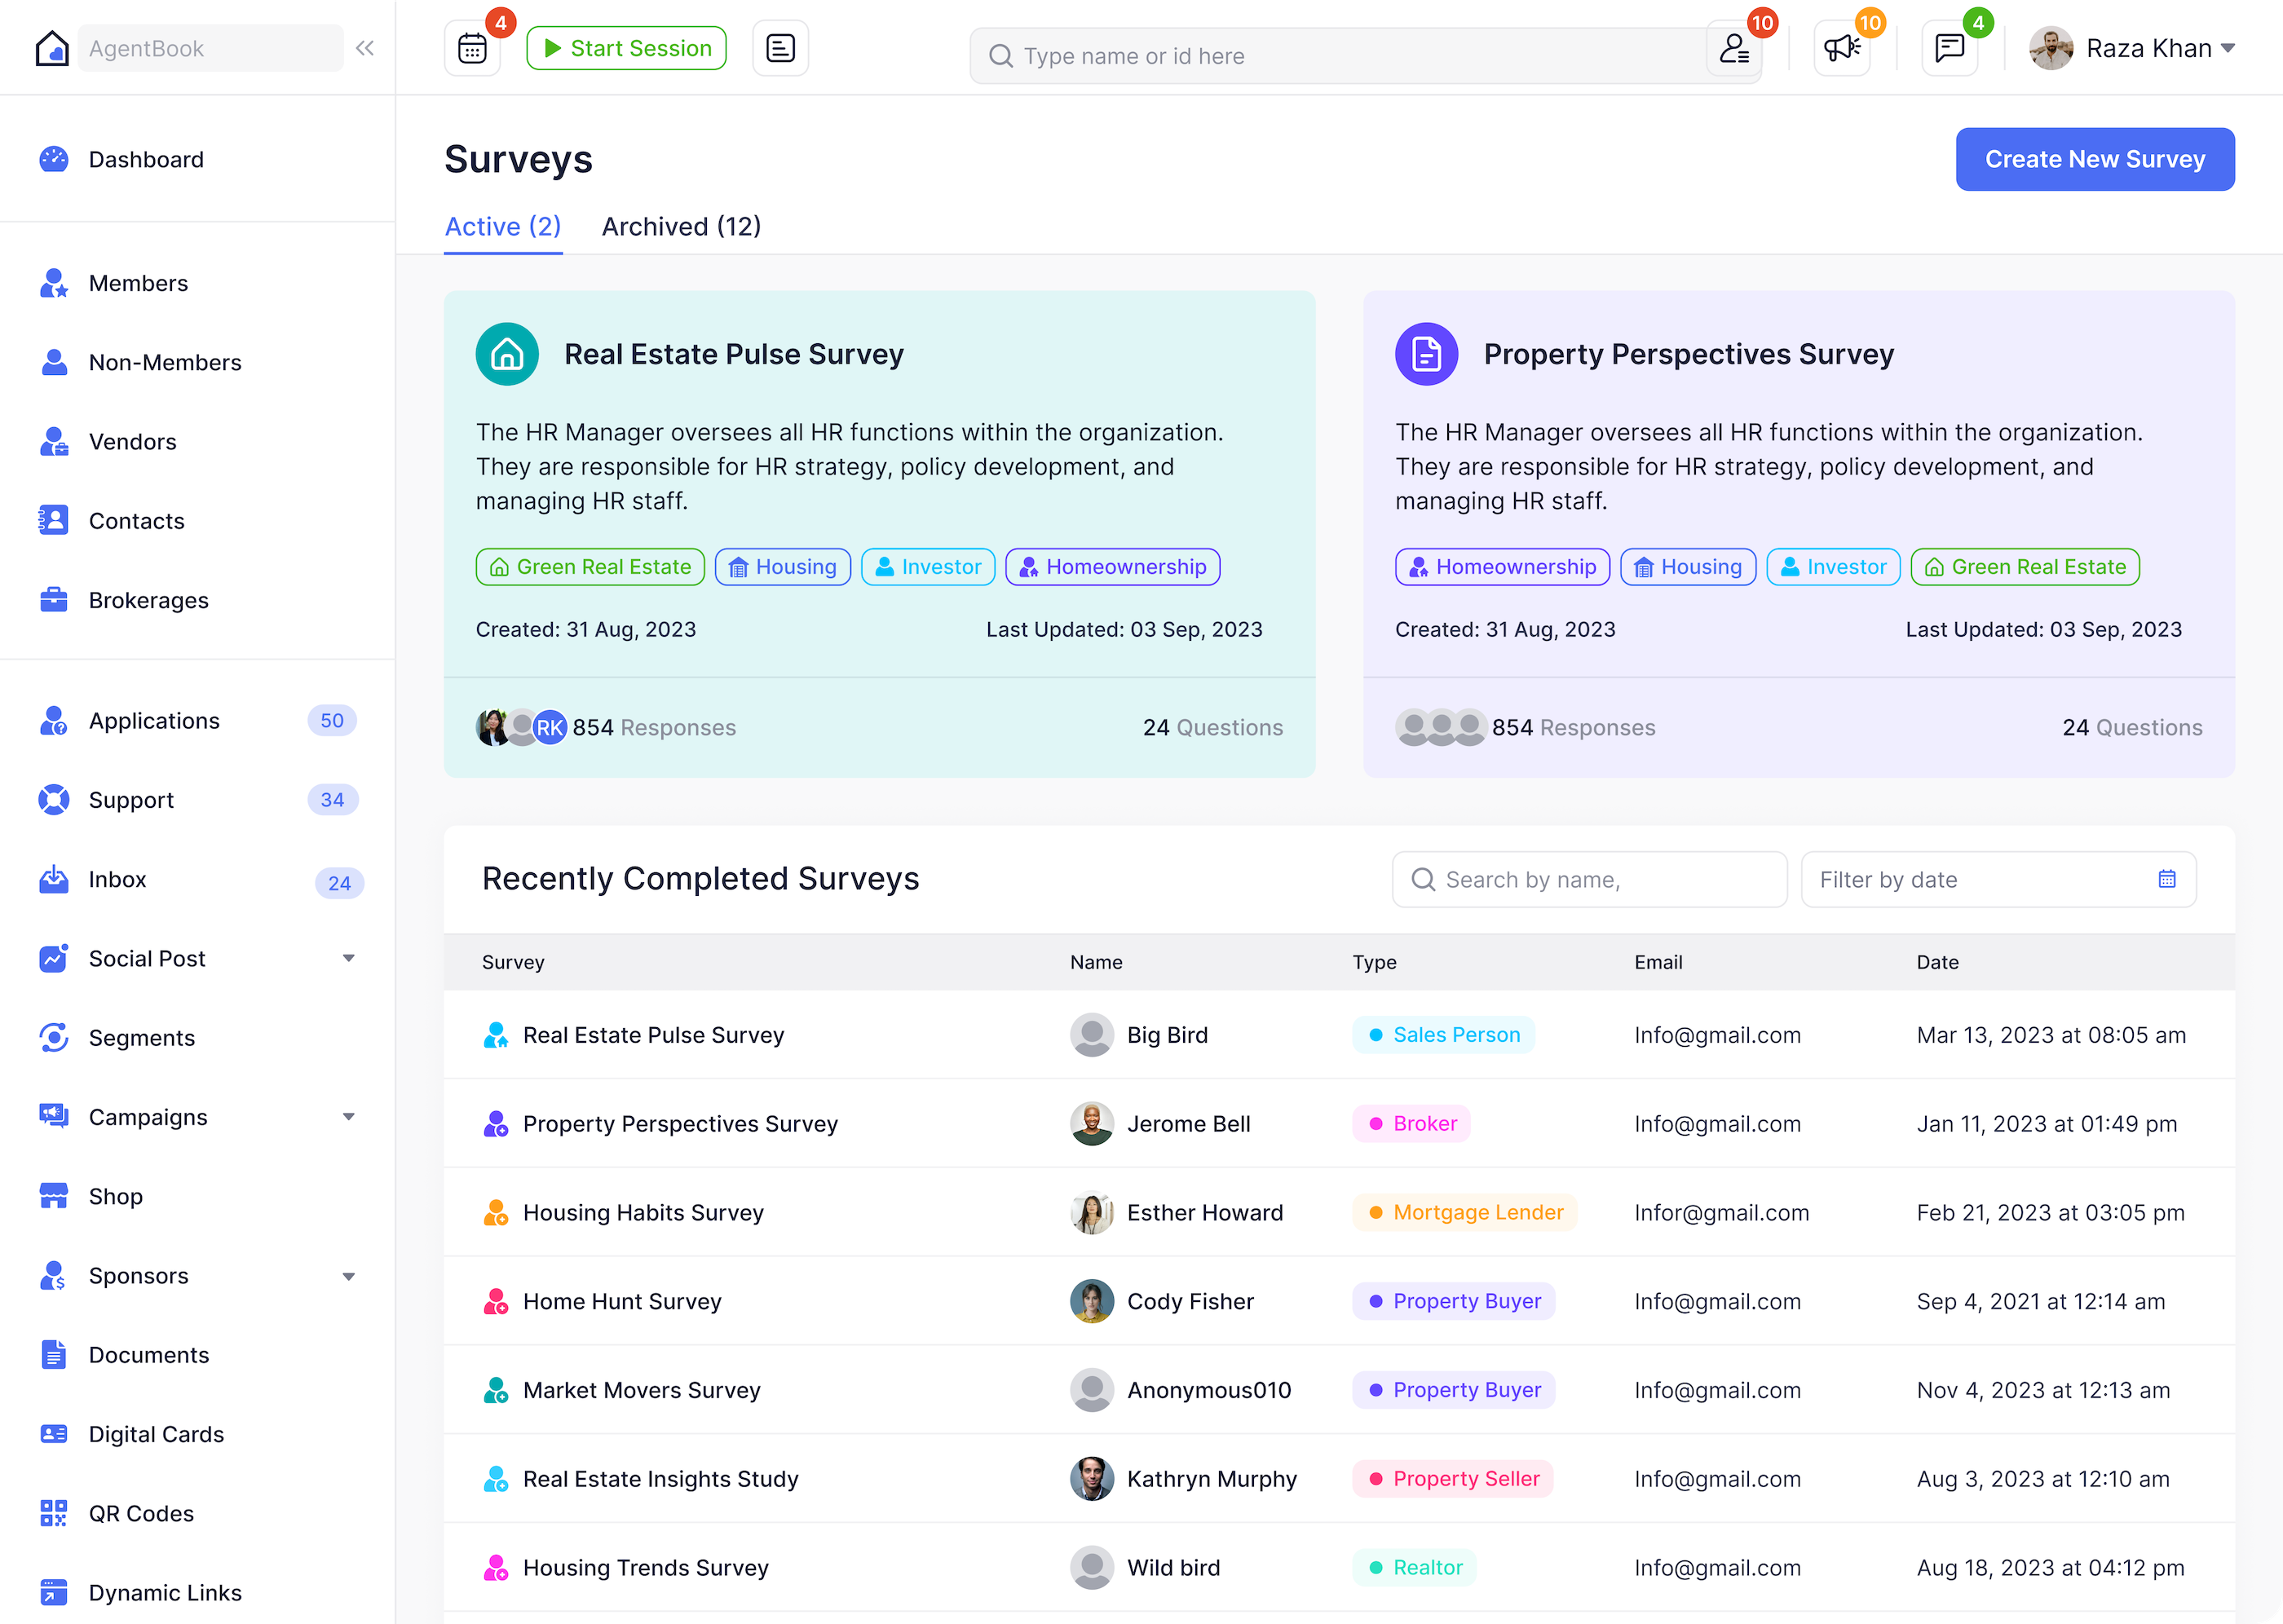
Task: Open the chat messages icon
Action: pos(1949,48)
